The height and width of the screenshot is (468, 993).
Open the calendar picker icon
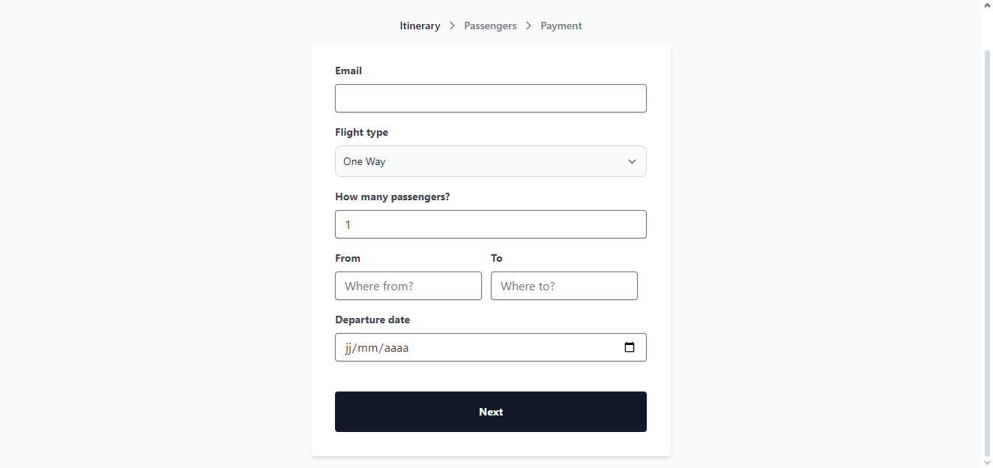[630, 347]
